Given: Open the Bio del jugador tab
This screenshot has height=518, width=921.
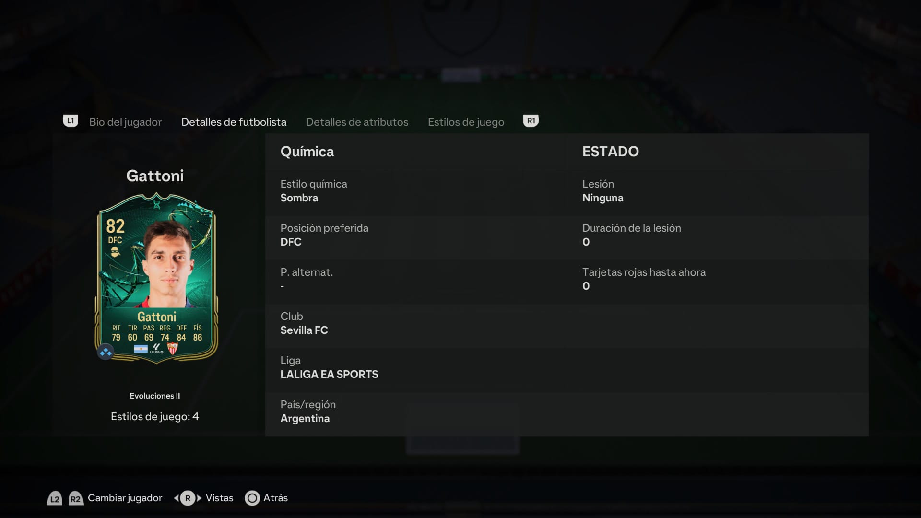Looking at the screenshot, I should pos(125,122).
